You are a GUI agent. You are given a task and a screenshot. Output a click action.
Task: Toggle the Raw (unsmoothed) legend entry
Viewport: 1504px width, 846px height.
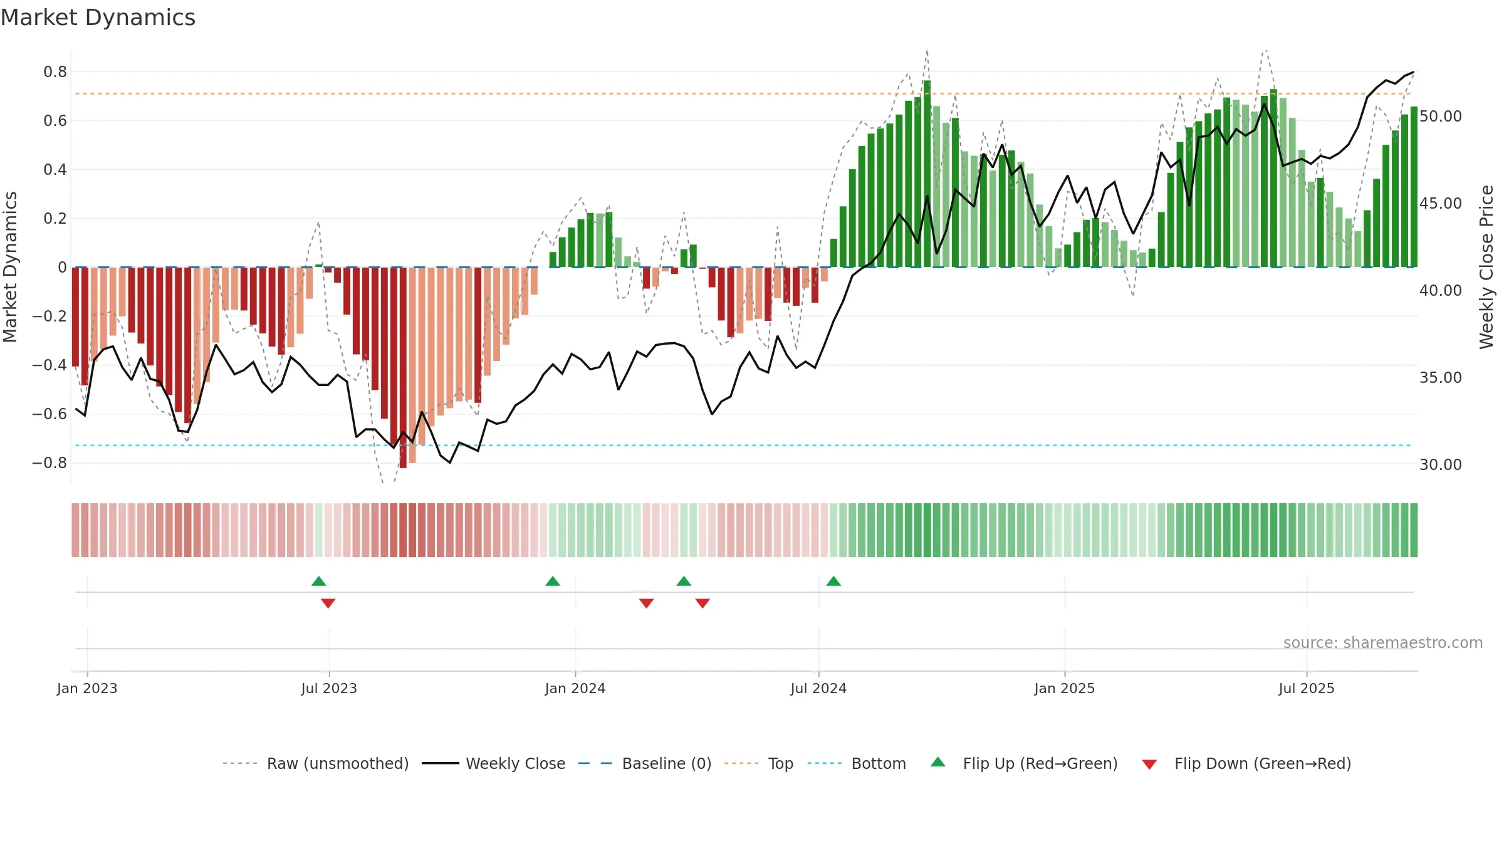tap(316, 763)
